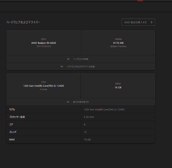Select 12th Gen Intel Core i5-12400 CPU card title
172x168 pixels.
pos(44,86)
